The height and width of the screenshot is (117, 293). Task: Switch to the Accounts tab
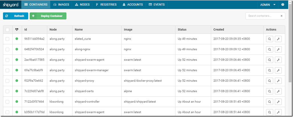(133, 5)
